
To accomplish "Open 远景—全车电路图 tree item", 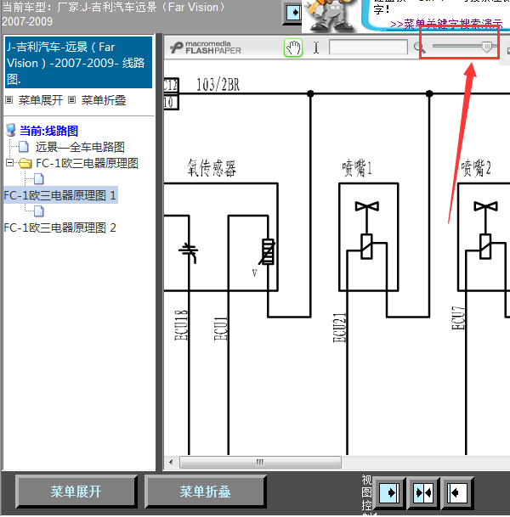I will [80, 147].
